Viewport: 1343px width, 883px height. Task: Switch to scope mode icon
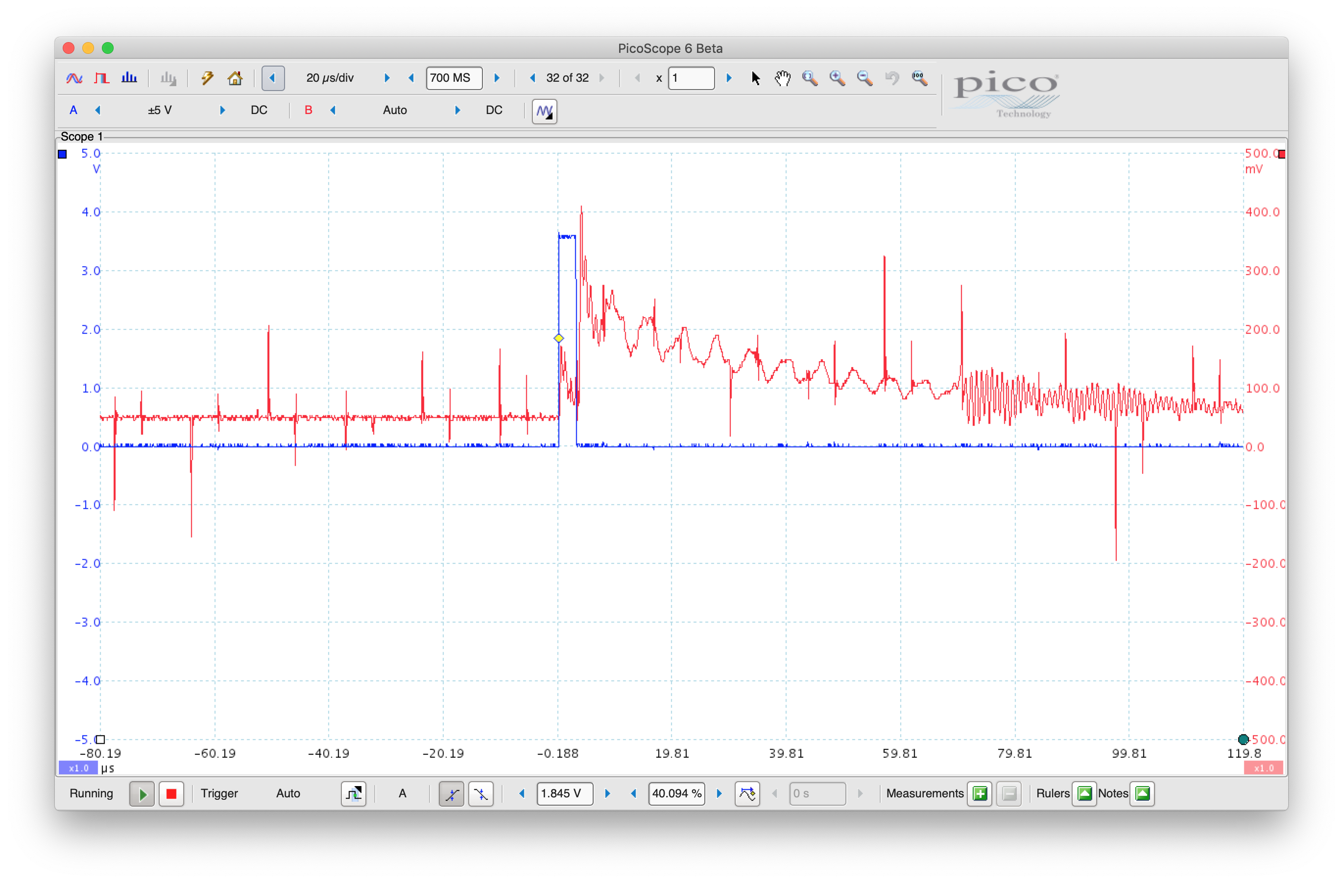74,78
